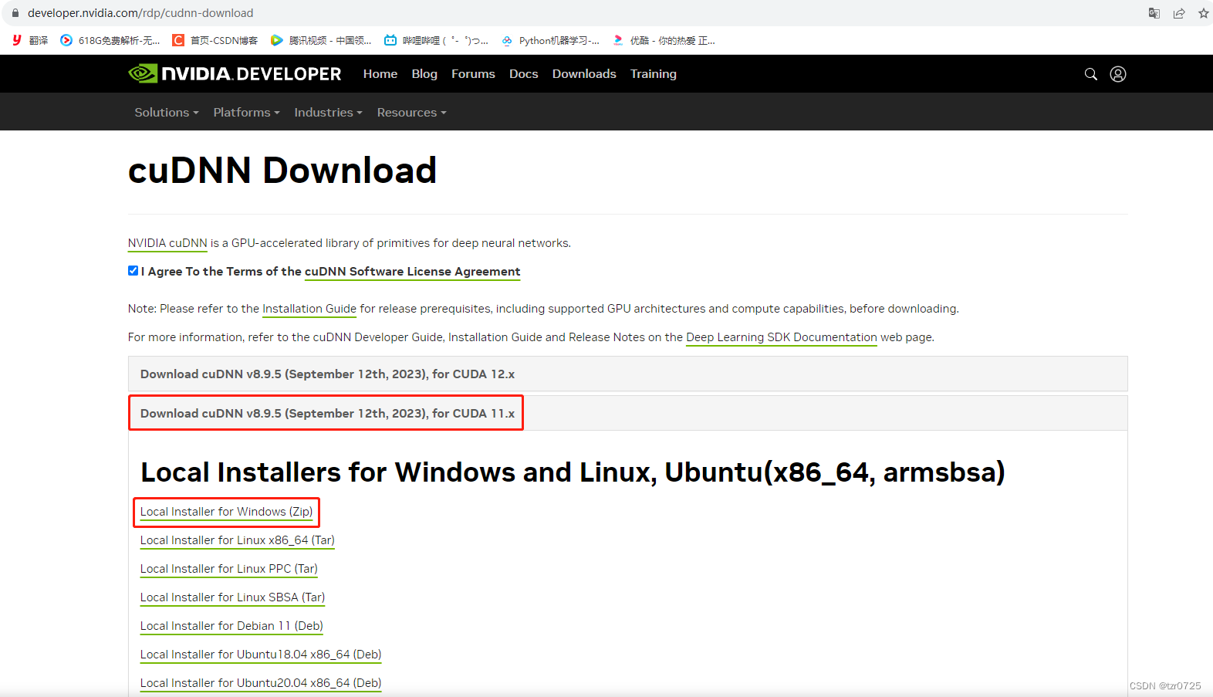The height and width of the screenshot is (697, 1213).
Task: Expand the cuDNN v8.9.5 for CUDA 12.x section
Action: coord(627,374)
